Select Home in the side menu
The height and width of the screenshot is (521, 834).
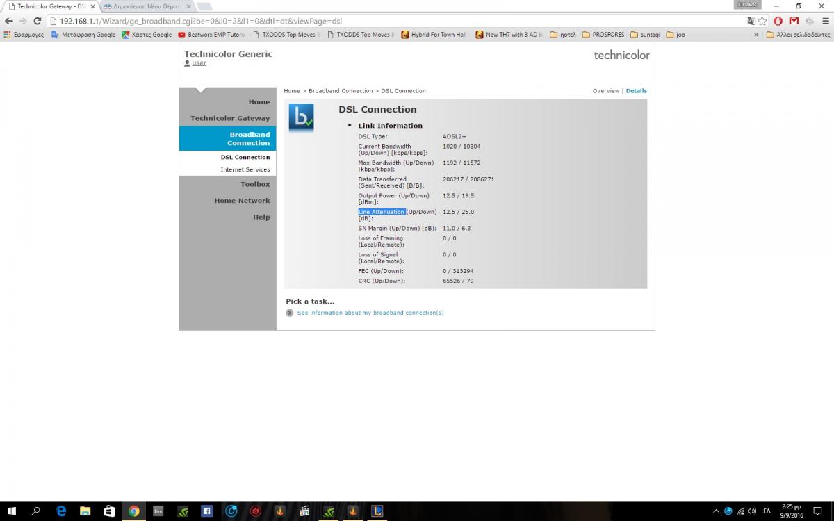259,102
